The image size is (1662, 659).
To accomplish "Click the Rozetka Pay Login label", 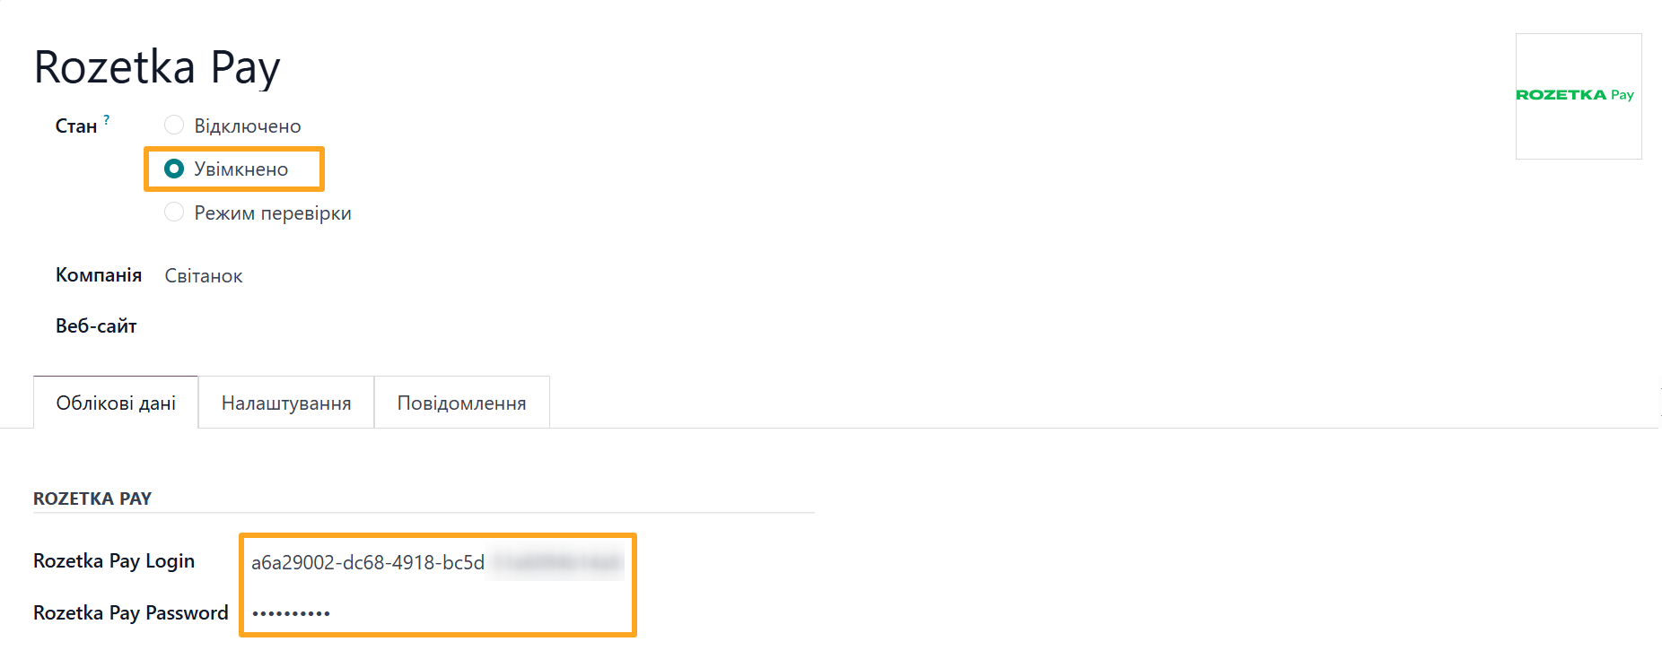I will click(114, 560).
